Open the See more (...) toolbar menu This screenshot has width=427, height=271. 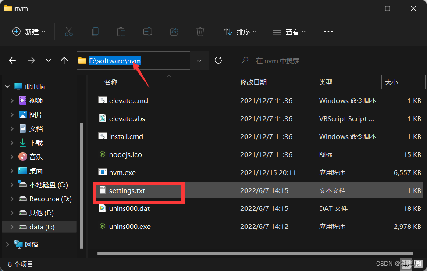coord(328,31)
